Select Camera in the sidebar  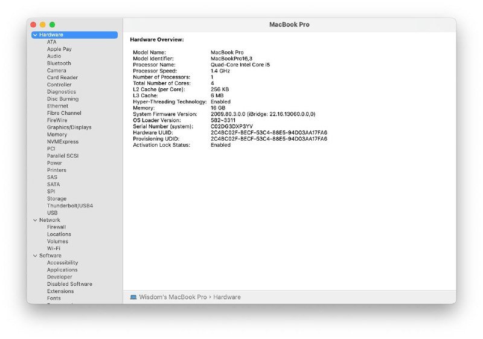click(x=56, y=70)
